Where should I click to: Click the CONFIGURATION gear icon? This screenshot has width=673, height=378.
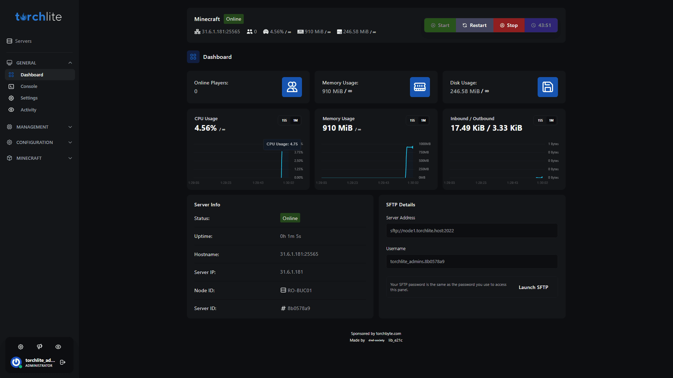(x=9, y=142)
